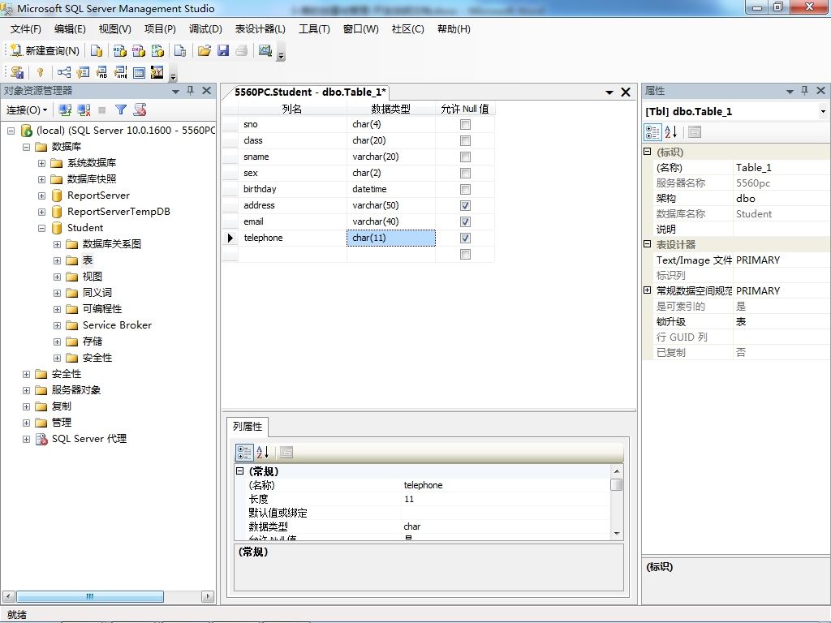Expand the 表 (Tables) folder
831x623 pixels.
tap(58, 260)
